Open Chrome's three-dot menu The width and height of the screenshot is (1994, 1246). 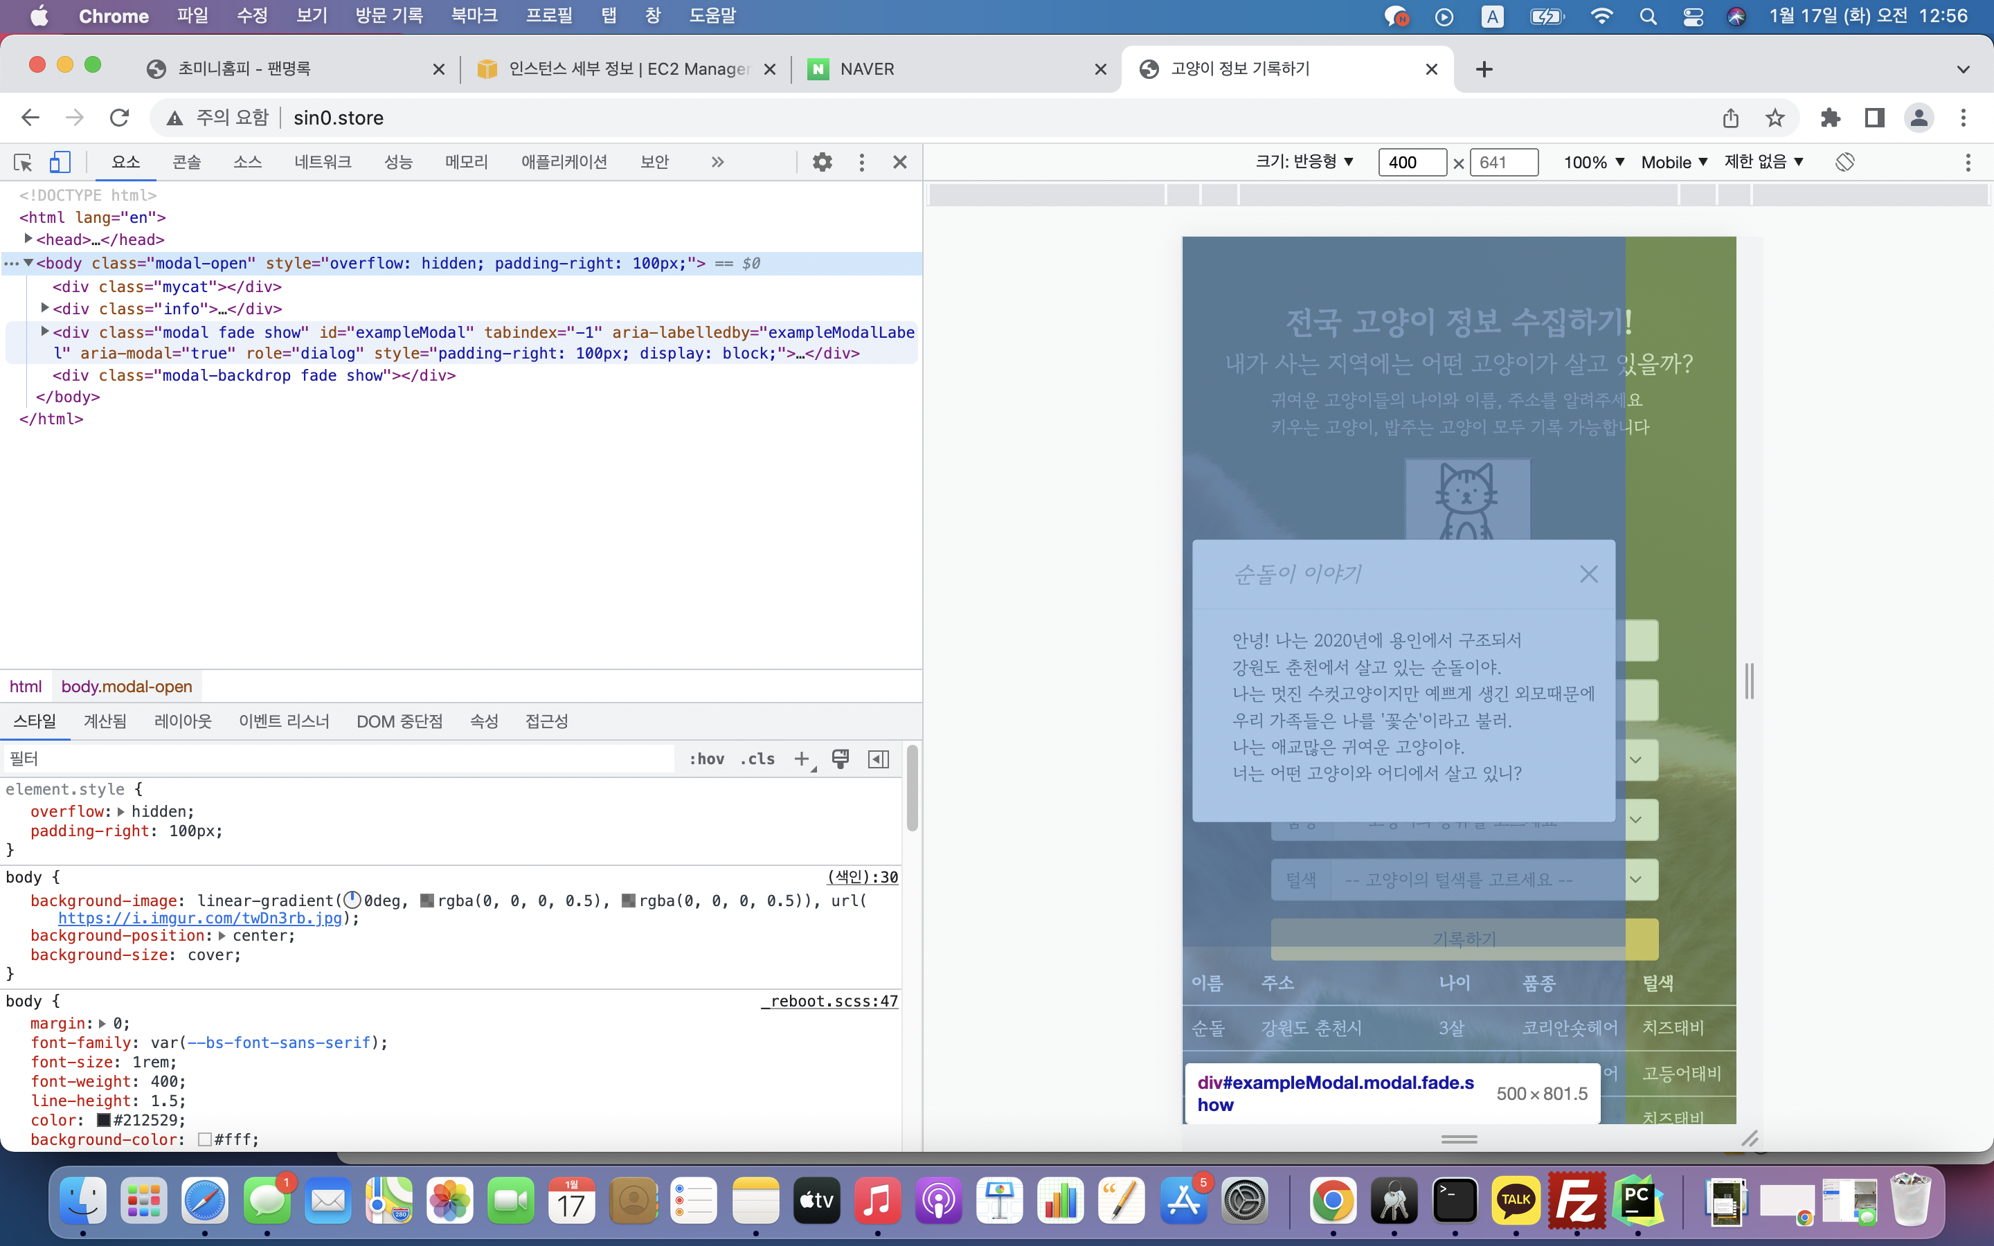point(1964,118)
